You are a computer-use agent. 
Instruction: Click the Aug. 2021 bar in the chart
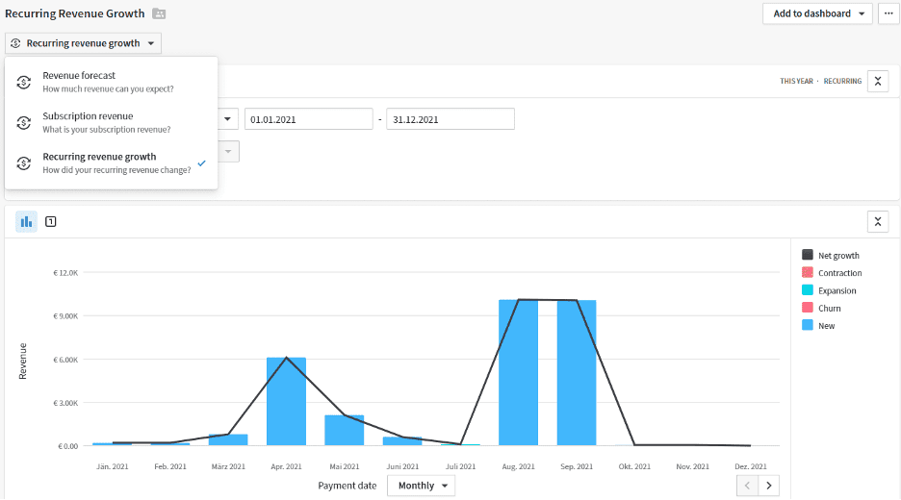coord(518,372)
